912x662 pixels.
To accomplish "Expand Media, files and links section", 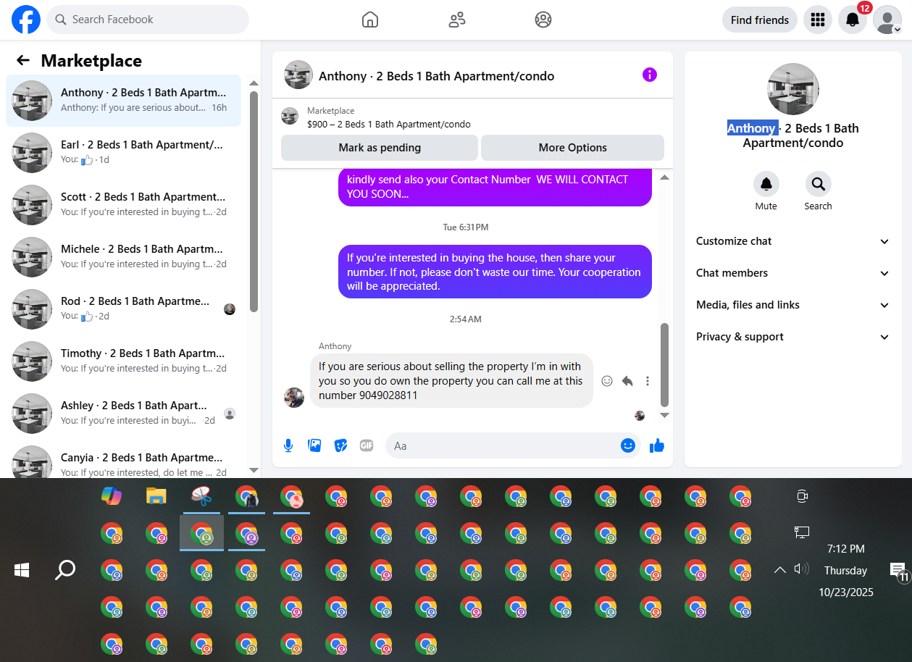I will 792,305.
